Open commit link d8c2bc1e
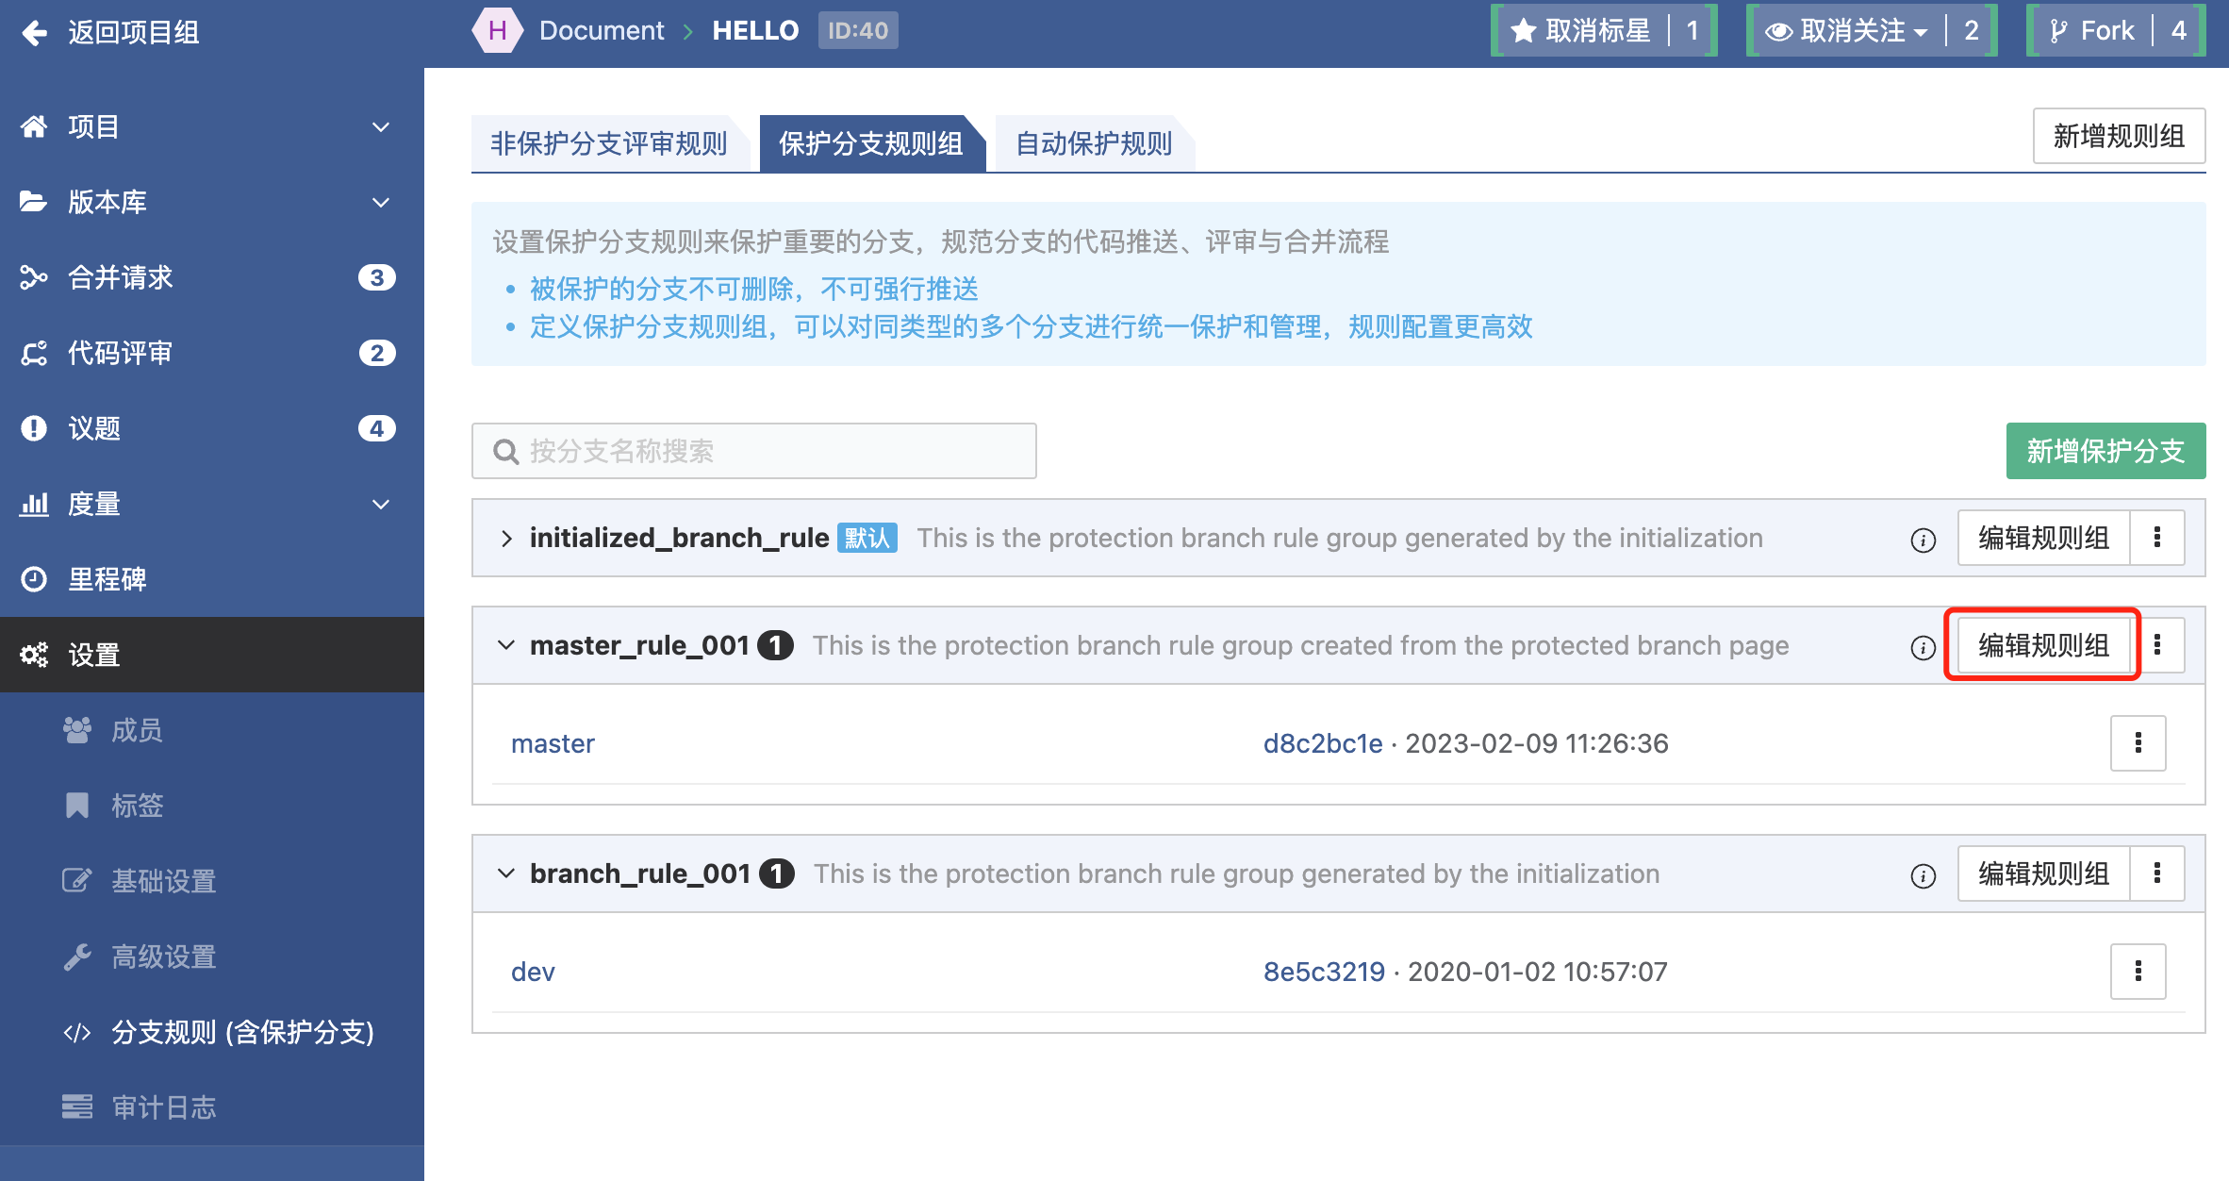Screen dimensions: 2229x1181 pyautogui.click(x=1322, y=743)
